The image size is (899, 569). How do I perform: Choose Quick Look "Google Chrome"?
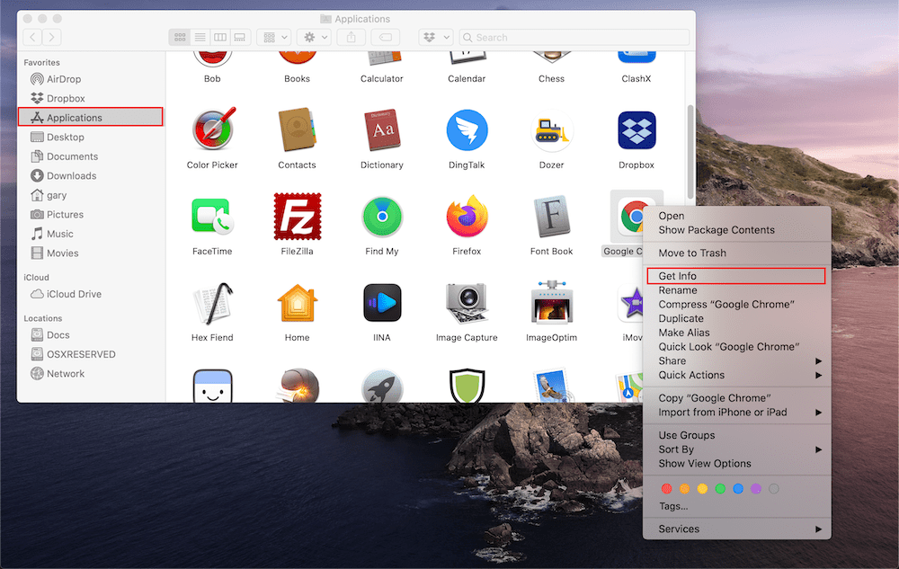coord(737,347)
